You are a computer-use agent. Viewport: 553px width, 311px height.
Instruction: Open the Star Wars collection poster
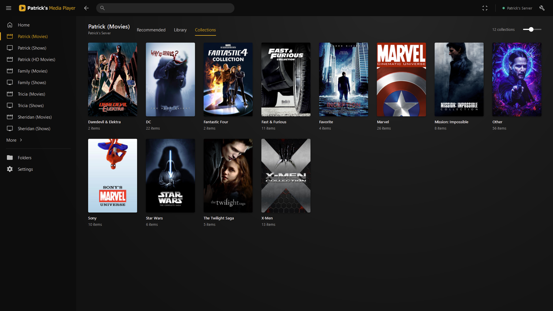(170, 176)
